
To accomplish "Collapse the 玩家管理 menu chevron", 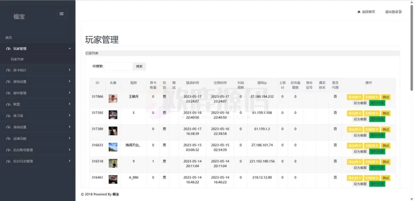I will point(70,49).
